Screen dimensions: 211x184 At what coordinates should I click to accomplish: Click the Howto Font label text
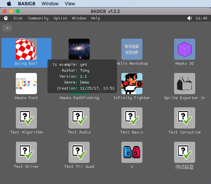tap(26, 98)
